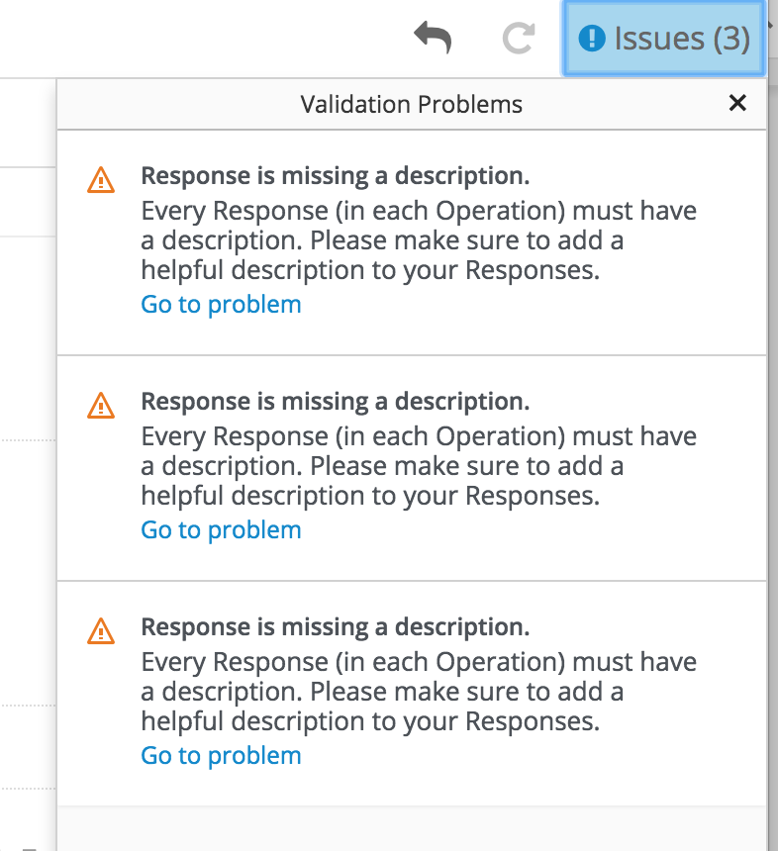This screenshot has height=851, width=778.
Task: Click the third problem's orange warning icon
Action: click(x=101, y=630)
